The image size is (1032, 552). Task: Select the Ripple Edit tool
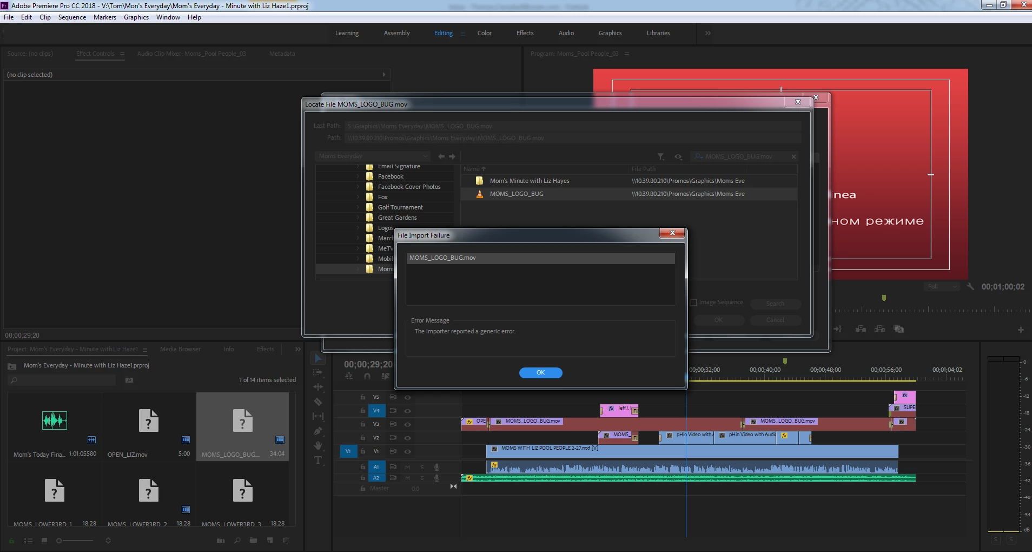(x=318, y=387)
